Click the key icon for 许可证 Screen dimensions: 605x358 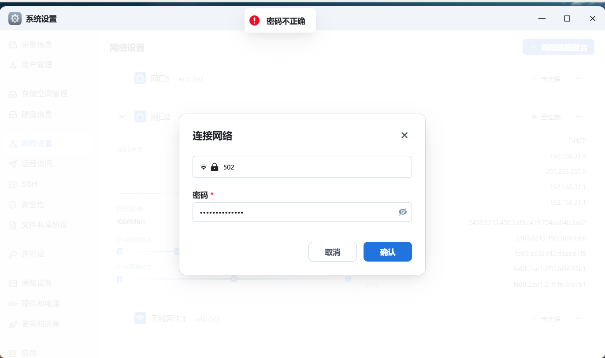(13, 254)
